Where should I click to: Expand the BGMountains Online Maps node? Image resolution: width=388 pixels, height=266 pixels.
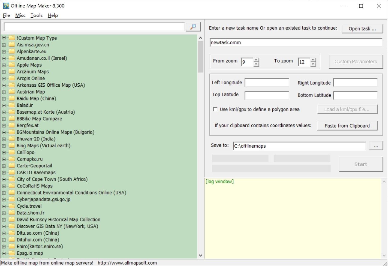4,132
